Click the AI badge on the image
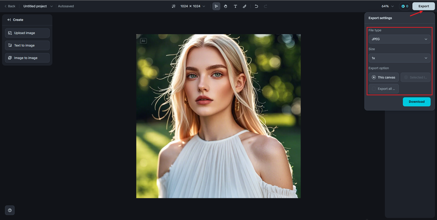The height and width of the screenshot is (220, 437). 143,41
